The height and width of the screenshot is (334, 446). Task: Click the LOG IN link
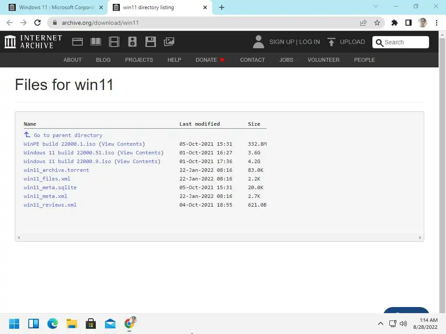pyautogui.click(x=310, y=42)
